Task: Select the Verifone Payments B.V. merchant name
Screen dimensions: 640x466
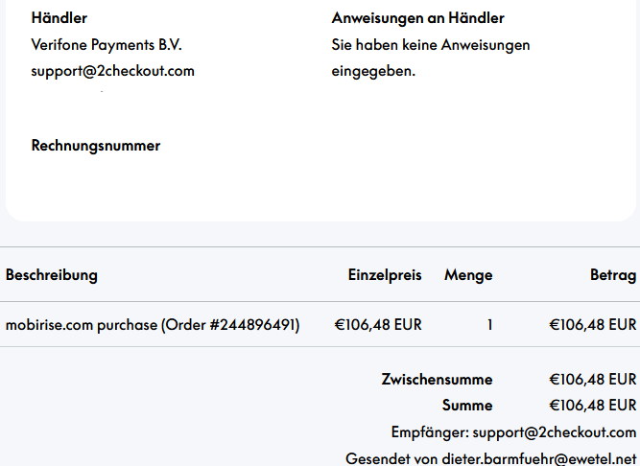Action: 107,45
